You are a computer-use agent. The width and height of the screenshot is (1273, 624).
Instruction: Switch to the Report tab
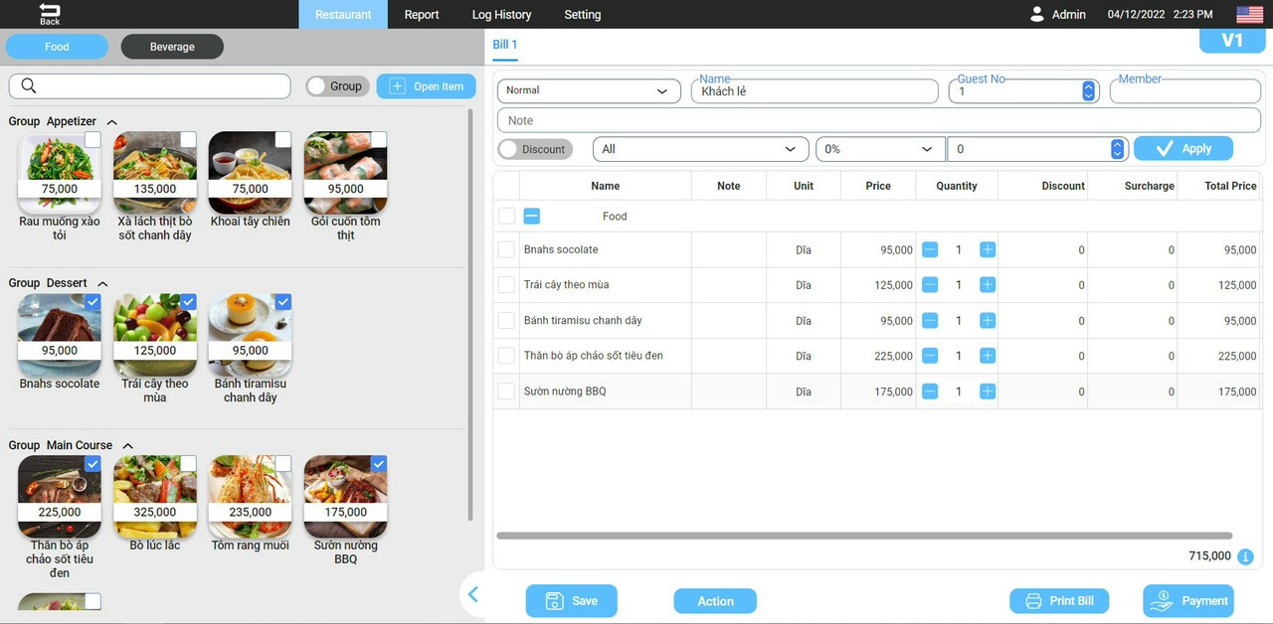tap(422, 14)
